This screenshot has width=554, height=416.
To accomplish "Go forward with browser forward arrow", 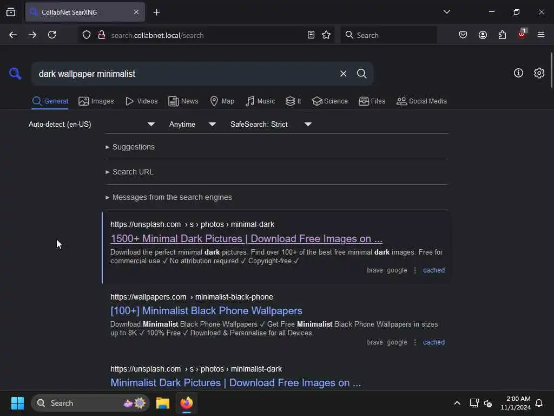I will pos(32,35).
